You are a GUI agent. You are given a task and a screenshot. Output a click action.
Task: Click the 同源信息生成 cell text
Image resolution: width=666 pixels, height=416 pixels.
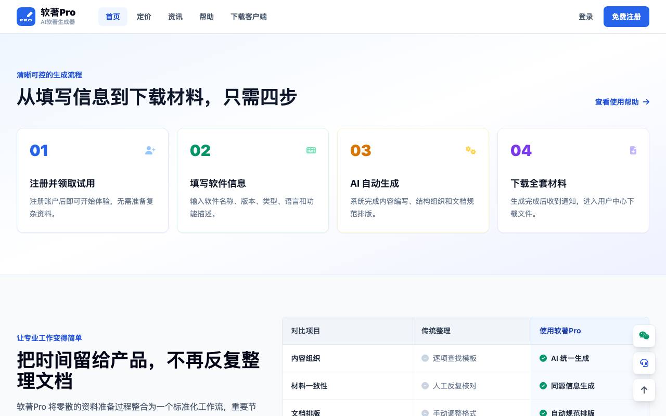click(x=573, y=386)
